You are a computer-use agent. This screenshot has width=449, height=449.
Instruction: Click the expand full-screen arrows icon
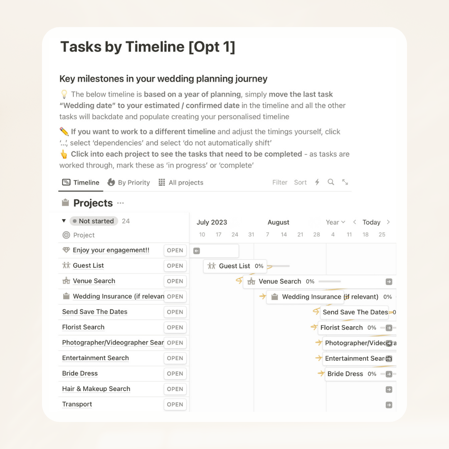tap(345, 182)
